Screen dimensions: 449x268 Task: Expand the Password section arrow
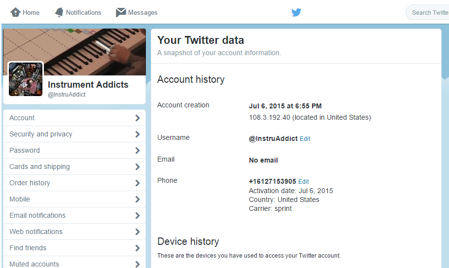(x=138, y=150)
